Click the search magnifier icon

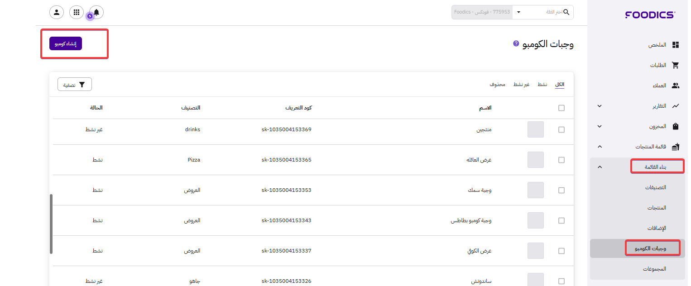(x=566, y=12)
